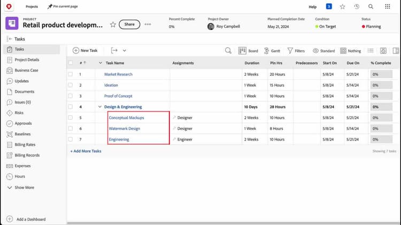Image resolution: width=401 pixels, height=225 pixels.
Task: Open the project more options ellipsis
Action: tap(148, 24)
